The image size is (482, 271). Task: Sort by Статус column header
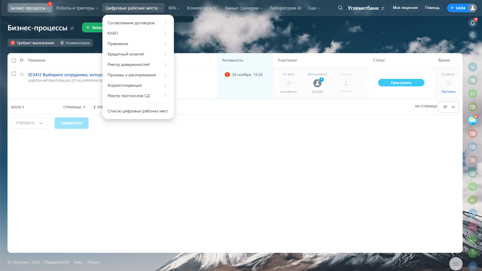point(379,60)
